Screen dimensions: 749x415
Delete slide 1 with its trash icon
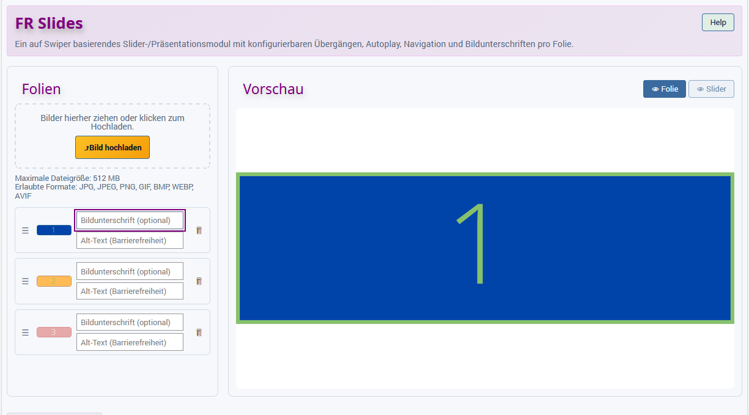tap(199, 230)
